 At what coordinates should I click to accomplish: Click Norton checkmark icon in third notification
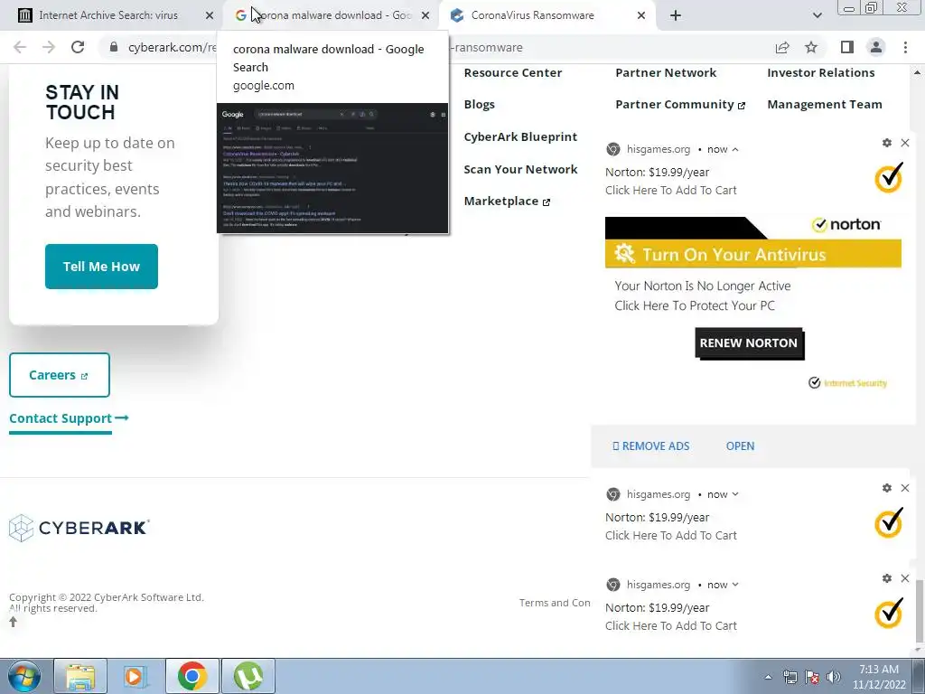(x=889, y=614)
